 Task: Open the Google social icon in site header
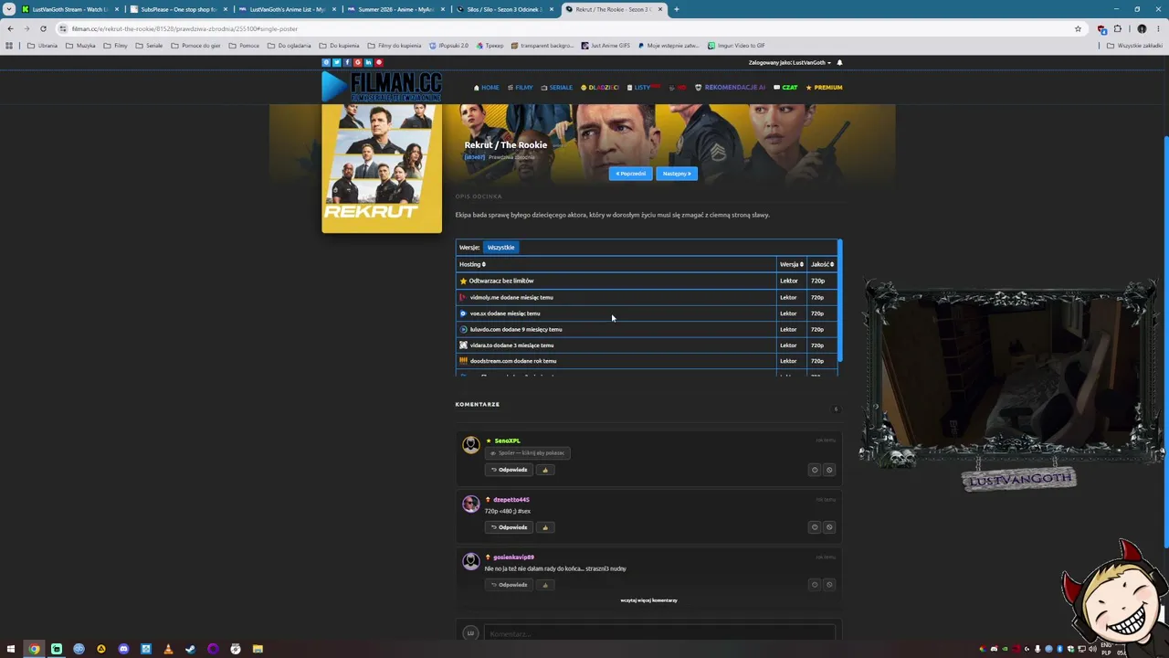tap(358, 62)
